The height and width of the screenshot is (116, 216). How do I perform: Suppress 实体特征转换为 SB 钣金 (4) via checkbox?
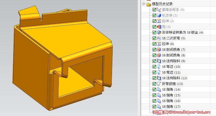[x=154, y=32]
